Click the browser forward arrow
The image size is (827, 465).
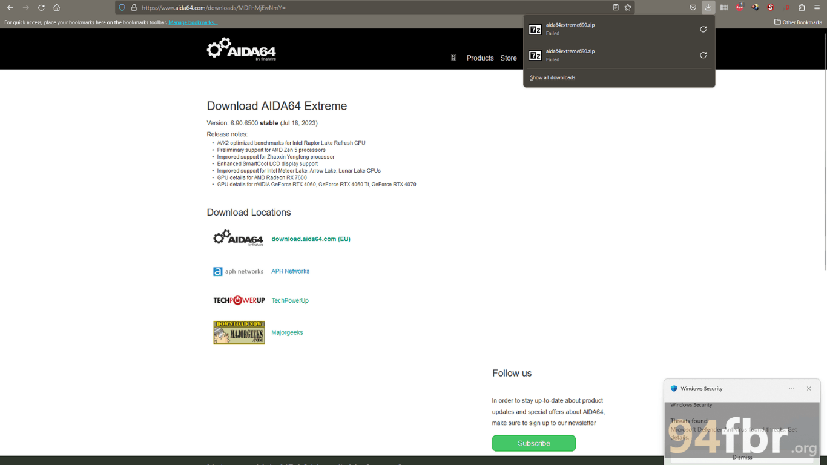point(25,8)
